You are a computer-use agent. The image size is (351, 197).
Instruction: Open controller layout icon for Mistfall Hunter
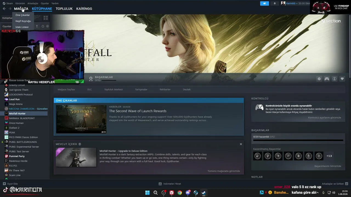coord(327,79)
